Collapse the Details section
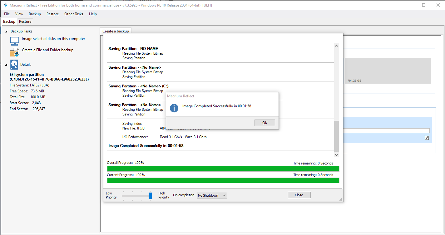445x235 pixels. (6, 65)
